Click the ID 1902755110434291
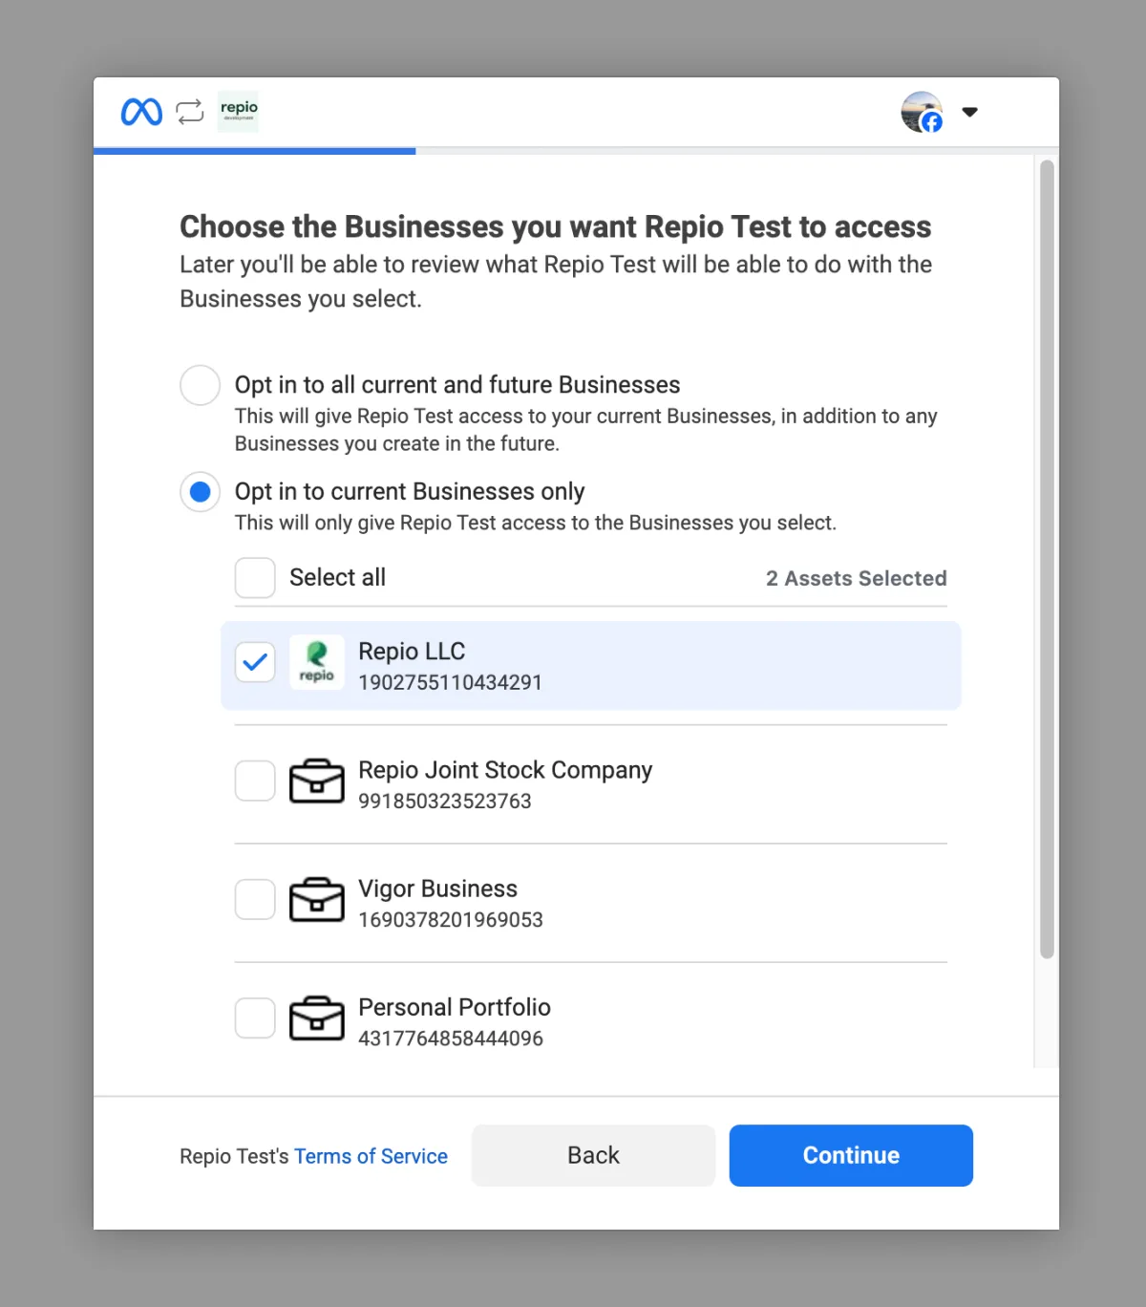1146x1307 pixels. 450,682
